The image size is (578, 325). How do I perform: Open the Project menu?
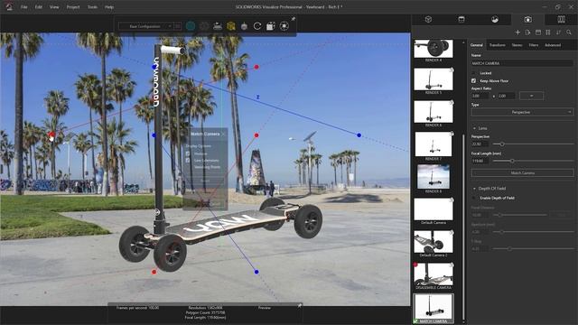click(73, 7)
